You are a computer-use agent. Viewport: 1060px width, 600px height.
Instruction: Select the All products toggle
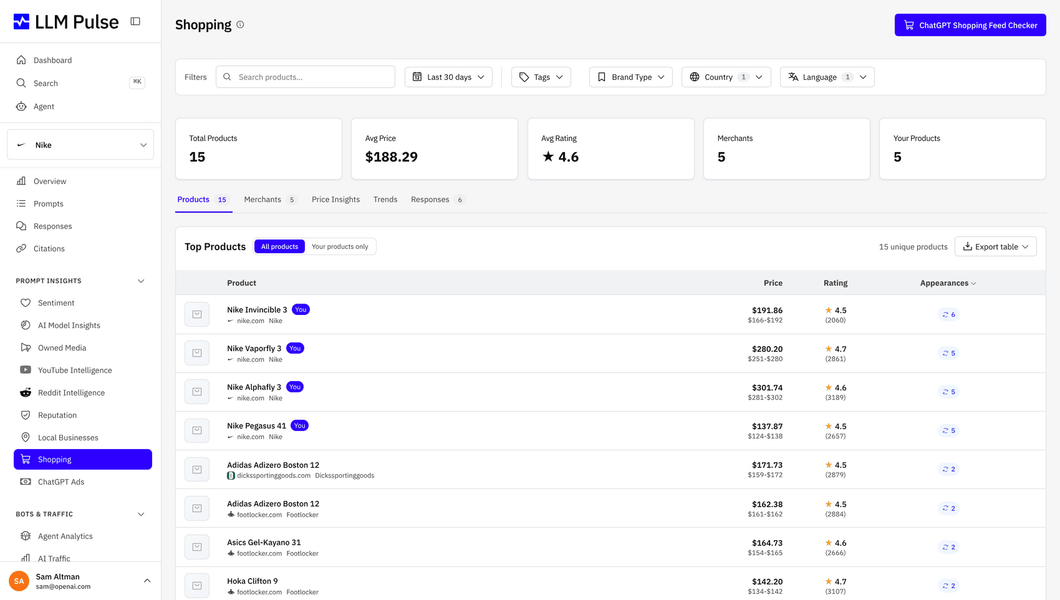pos(279,246)
